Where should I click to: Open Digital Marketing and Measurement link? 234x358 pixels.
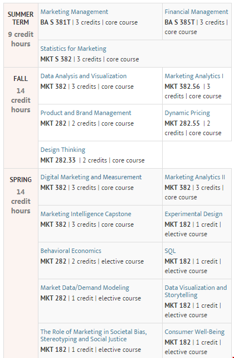91,177
